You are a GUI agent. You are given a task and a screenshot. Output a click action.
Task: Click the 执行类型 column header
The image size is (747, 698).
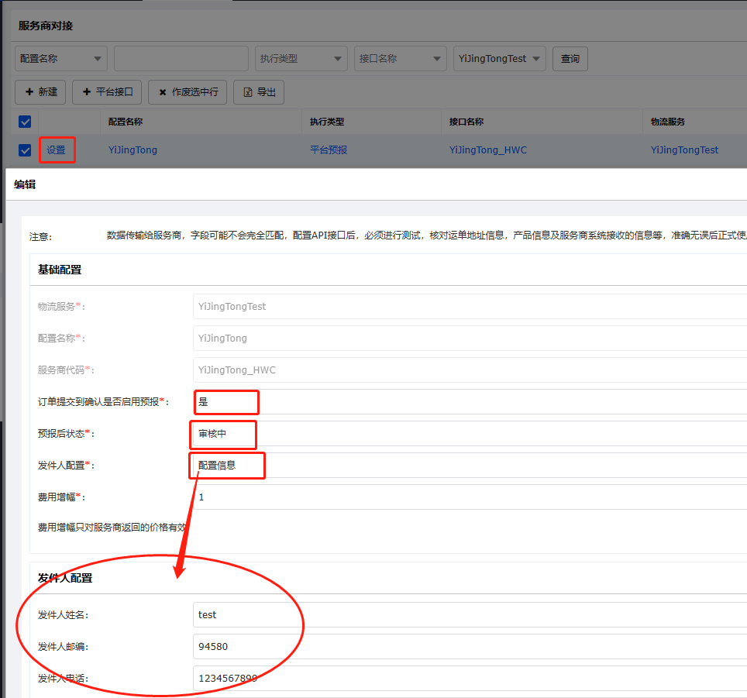point(327,122)
